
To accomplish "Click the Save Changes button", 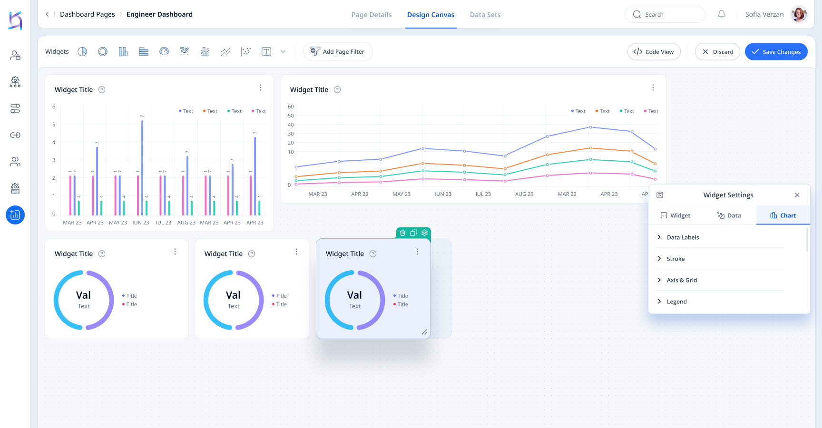I will 776,52.
